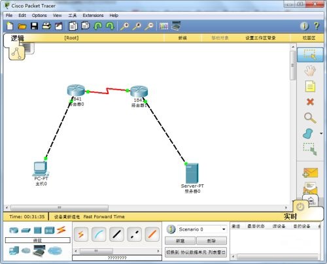Select Custom Made Devices category icon

point(39,250)
